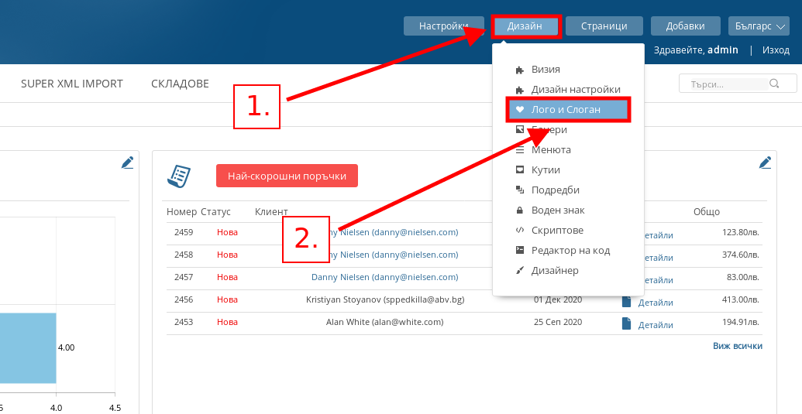Open the Дизайн dropdown menu
Screen dimensions: 802x414
(x=525, y=26)
